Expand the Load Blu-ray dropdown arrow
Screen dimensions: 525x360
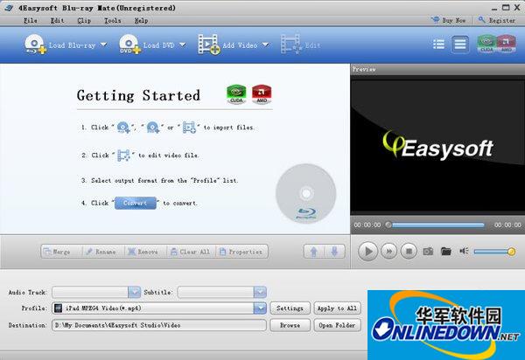pos(103,45)
